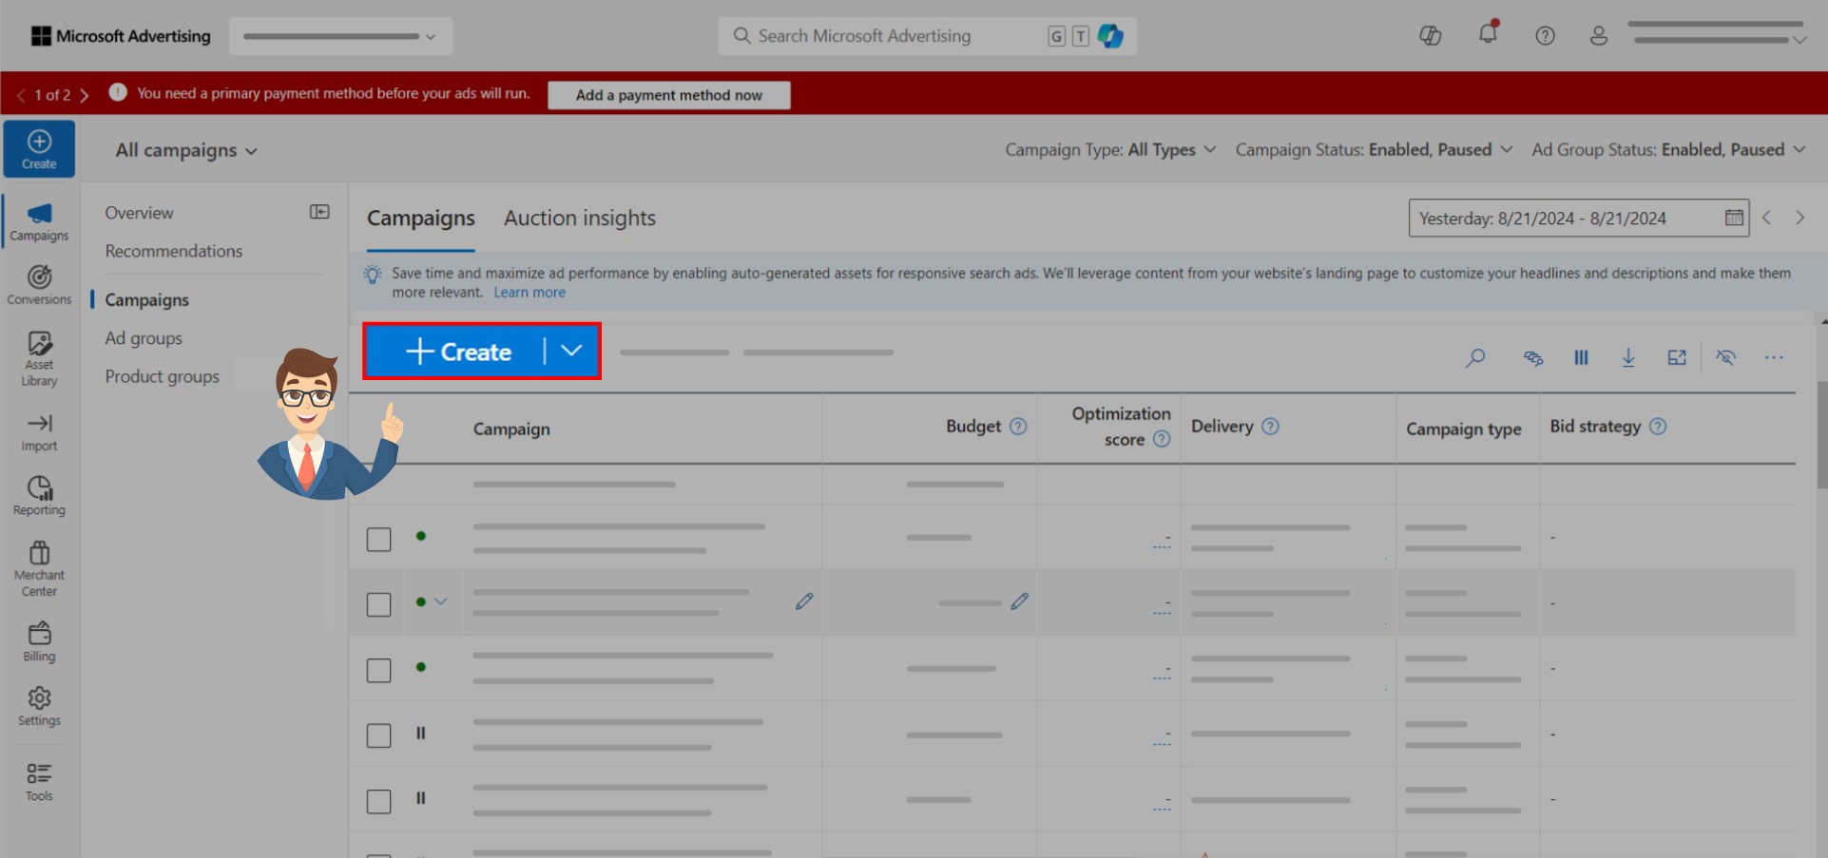
Task: Open Learn more about auto-generated assets
Action: click(529, 292)
